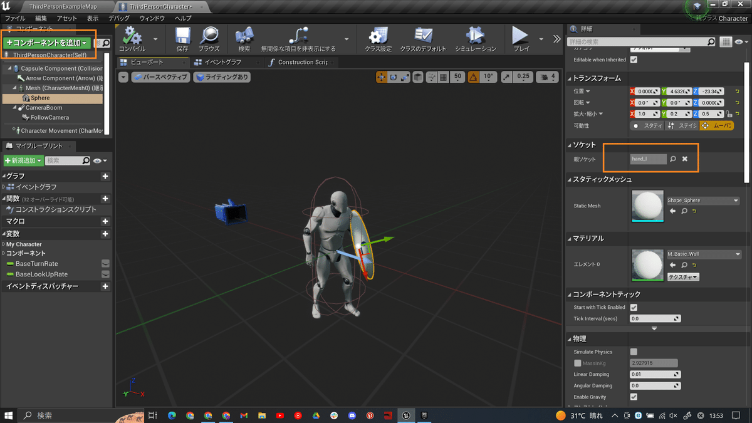Click the Lit (ライティングあり) view mode button

pyautogui.click(x=222, y=77)
